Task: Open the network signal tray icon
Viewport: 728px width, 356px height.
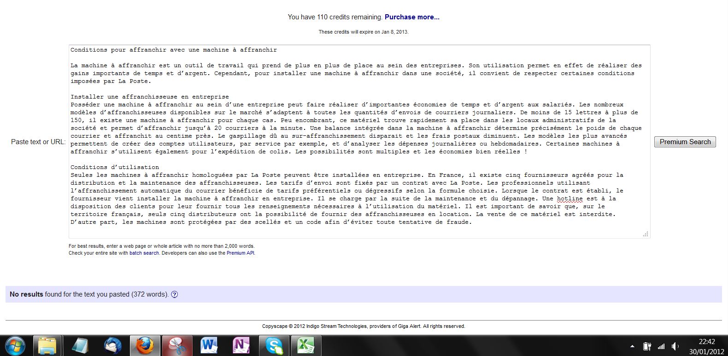Action: 661,346
